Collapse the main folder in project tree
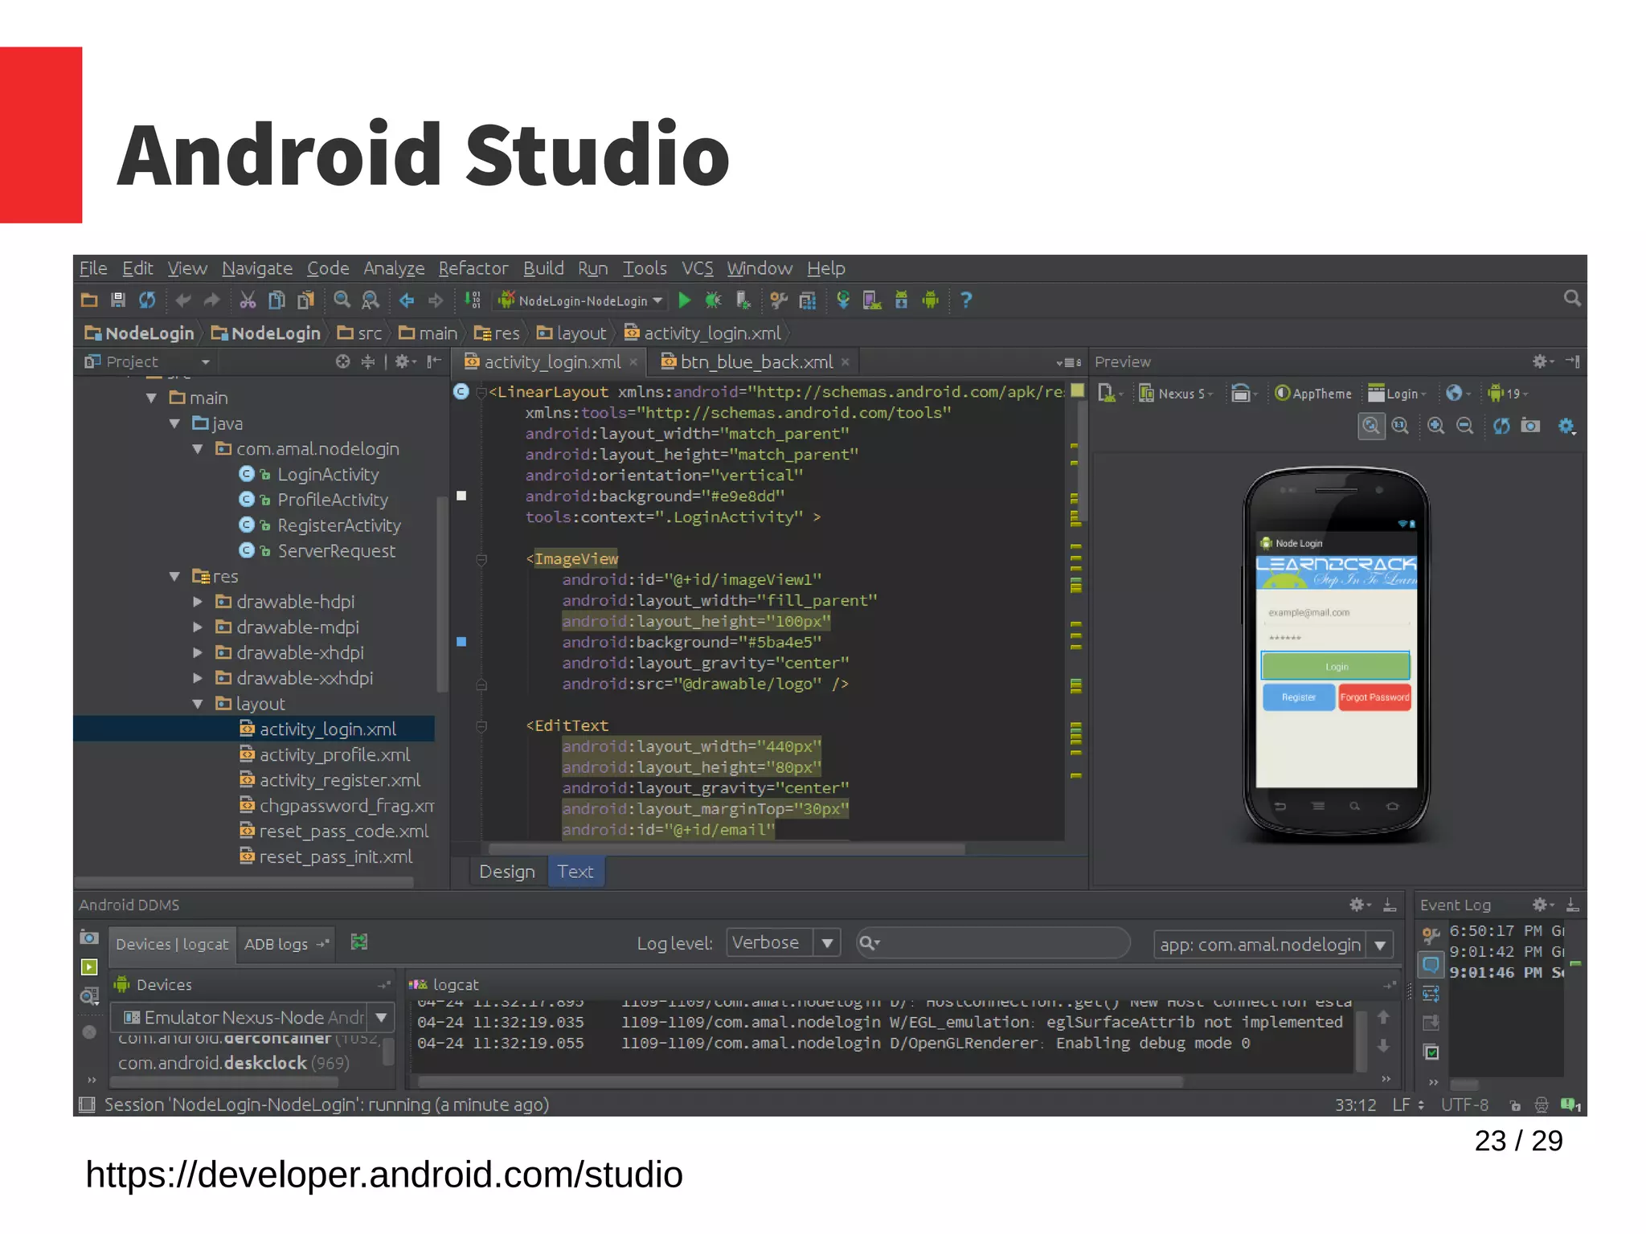1646x1234 pixels. pyautogui.click(x=152, y=398)
